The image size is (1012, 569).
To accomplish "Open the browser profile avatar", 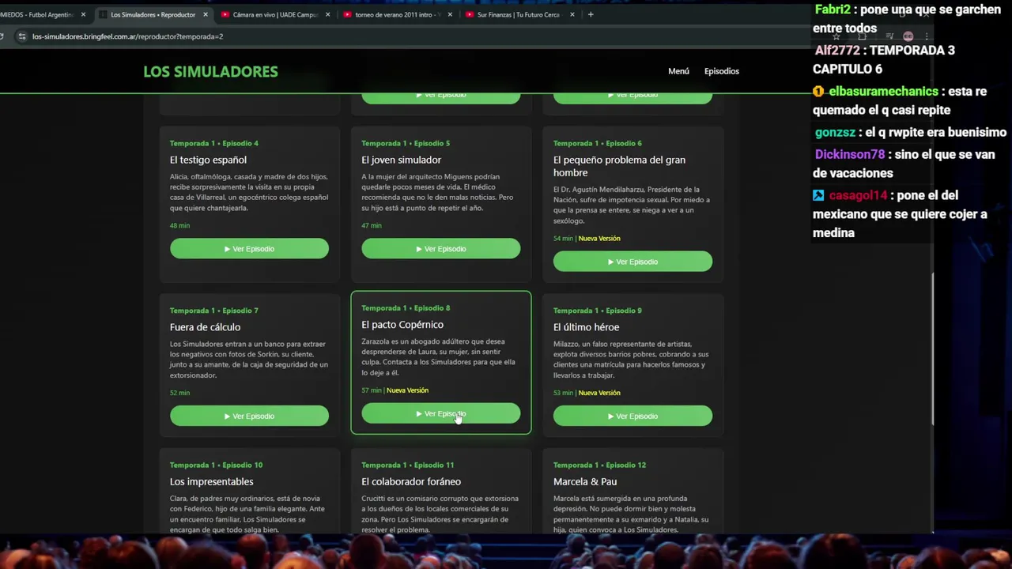I will coord(908,36).
